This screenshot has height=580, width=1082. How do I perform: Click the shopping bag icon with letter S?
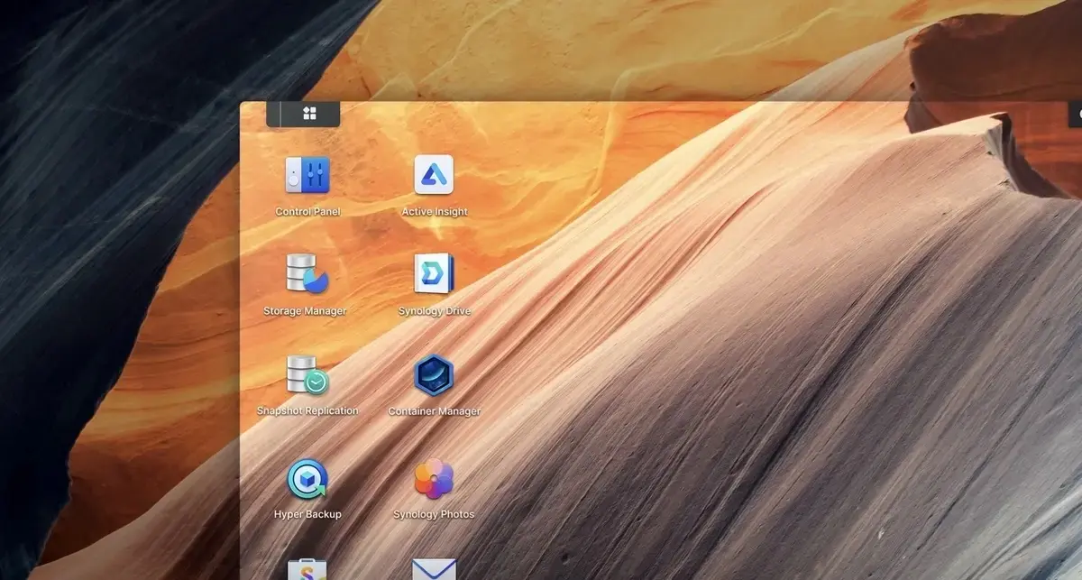pos(307,570)
